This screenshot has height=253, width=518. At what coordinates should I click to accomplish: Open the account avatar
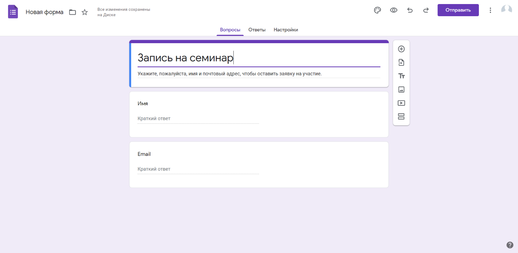[x=507, y=10]
